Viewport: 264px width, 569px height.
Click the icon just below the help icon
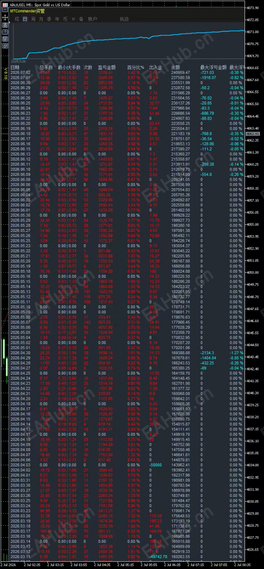click(5, 39)
